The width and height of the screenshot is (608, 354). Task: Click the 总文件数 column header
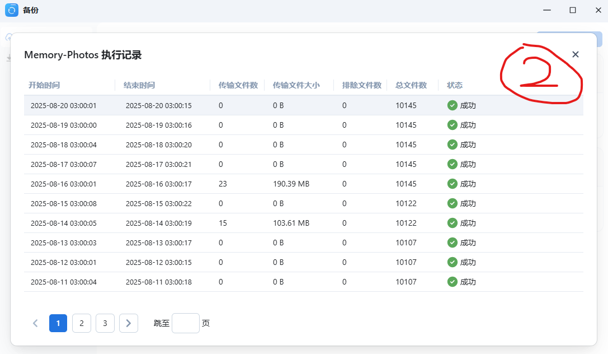(411, 85)
